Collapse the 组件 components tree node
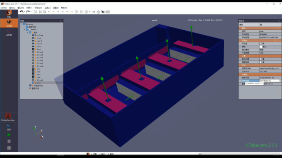Image resolution: width=282 pixels, height=158 pixels. pyautogui.click(x=27, y=32)
